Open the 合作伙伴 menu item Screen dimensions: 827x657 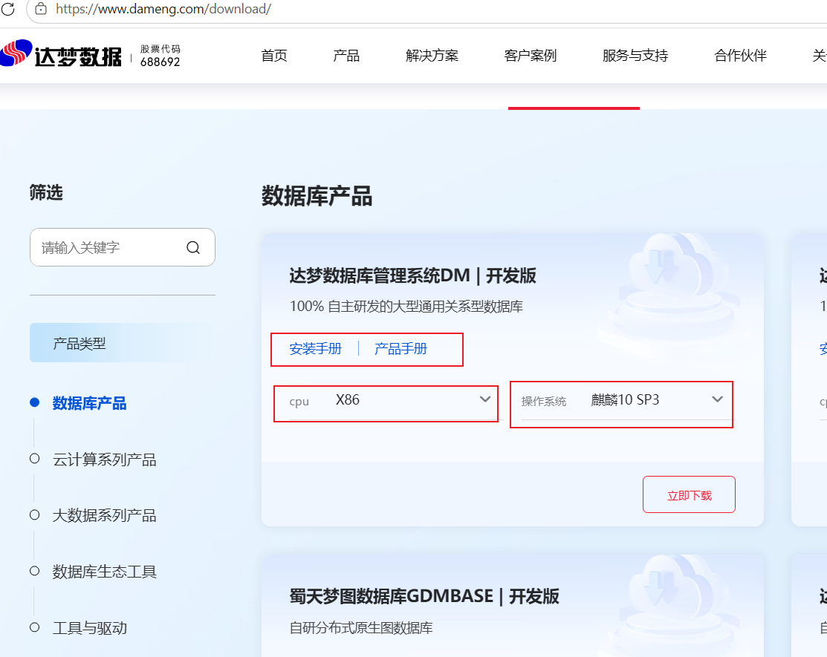click(x=740, y=56)
